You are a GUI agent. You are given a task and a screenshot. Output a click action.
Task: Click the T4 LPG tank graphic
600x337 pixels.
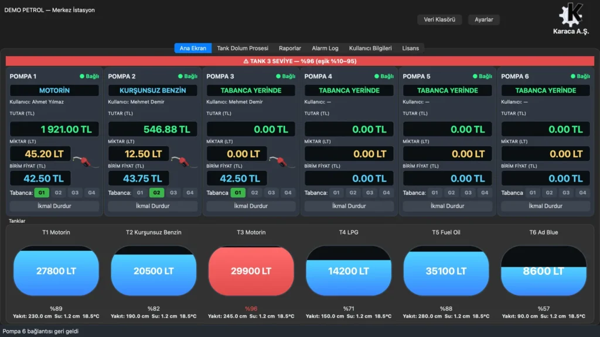pos(349,270)
